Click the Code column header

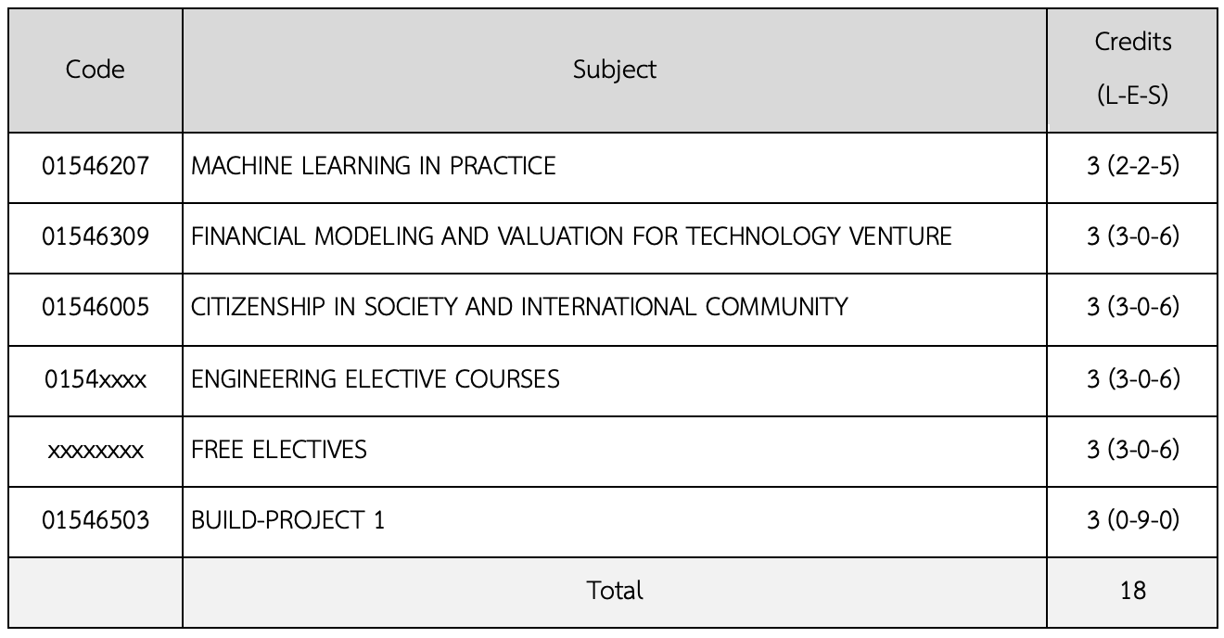[x=96, y=70]
